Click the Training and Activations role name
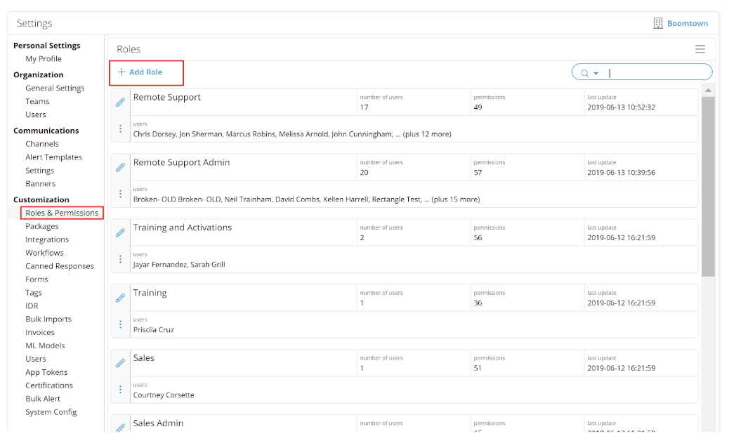 [183, 228]
